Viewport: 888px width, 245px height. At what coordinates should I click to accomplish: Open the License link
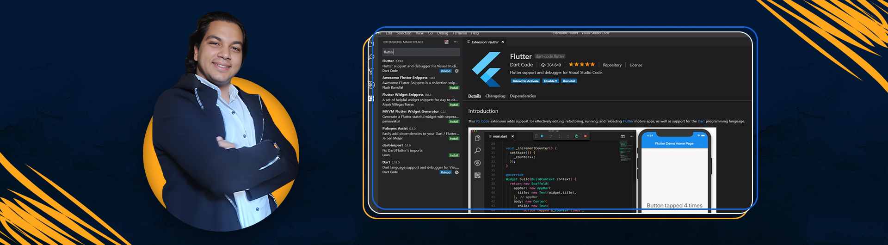636,65
